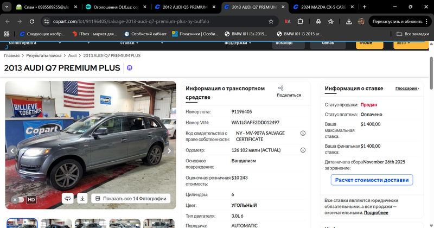Open the Все закладки folder

[412, 34]
